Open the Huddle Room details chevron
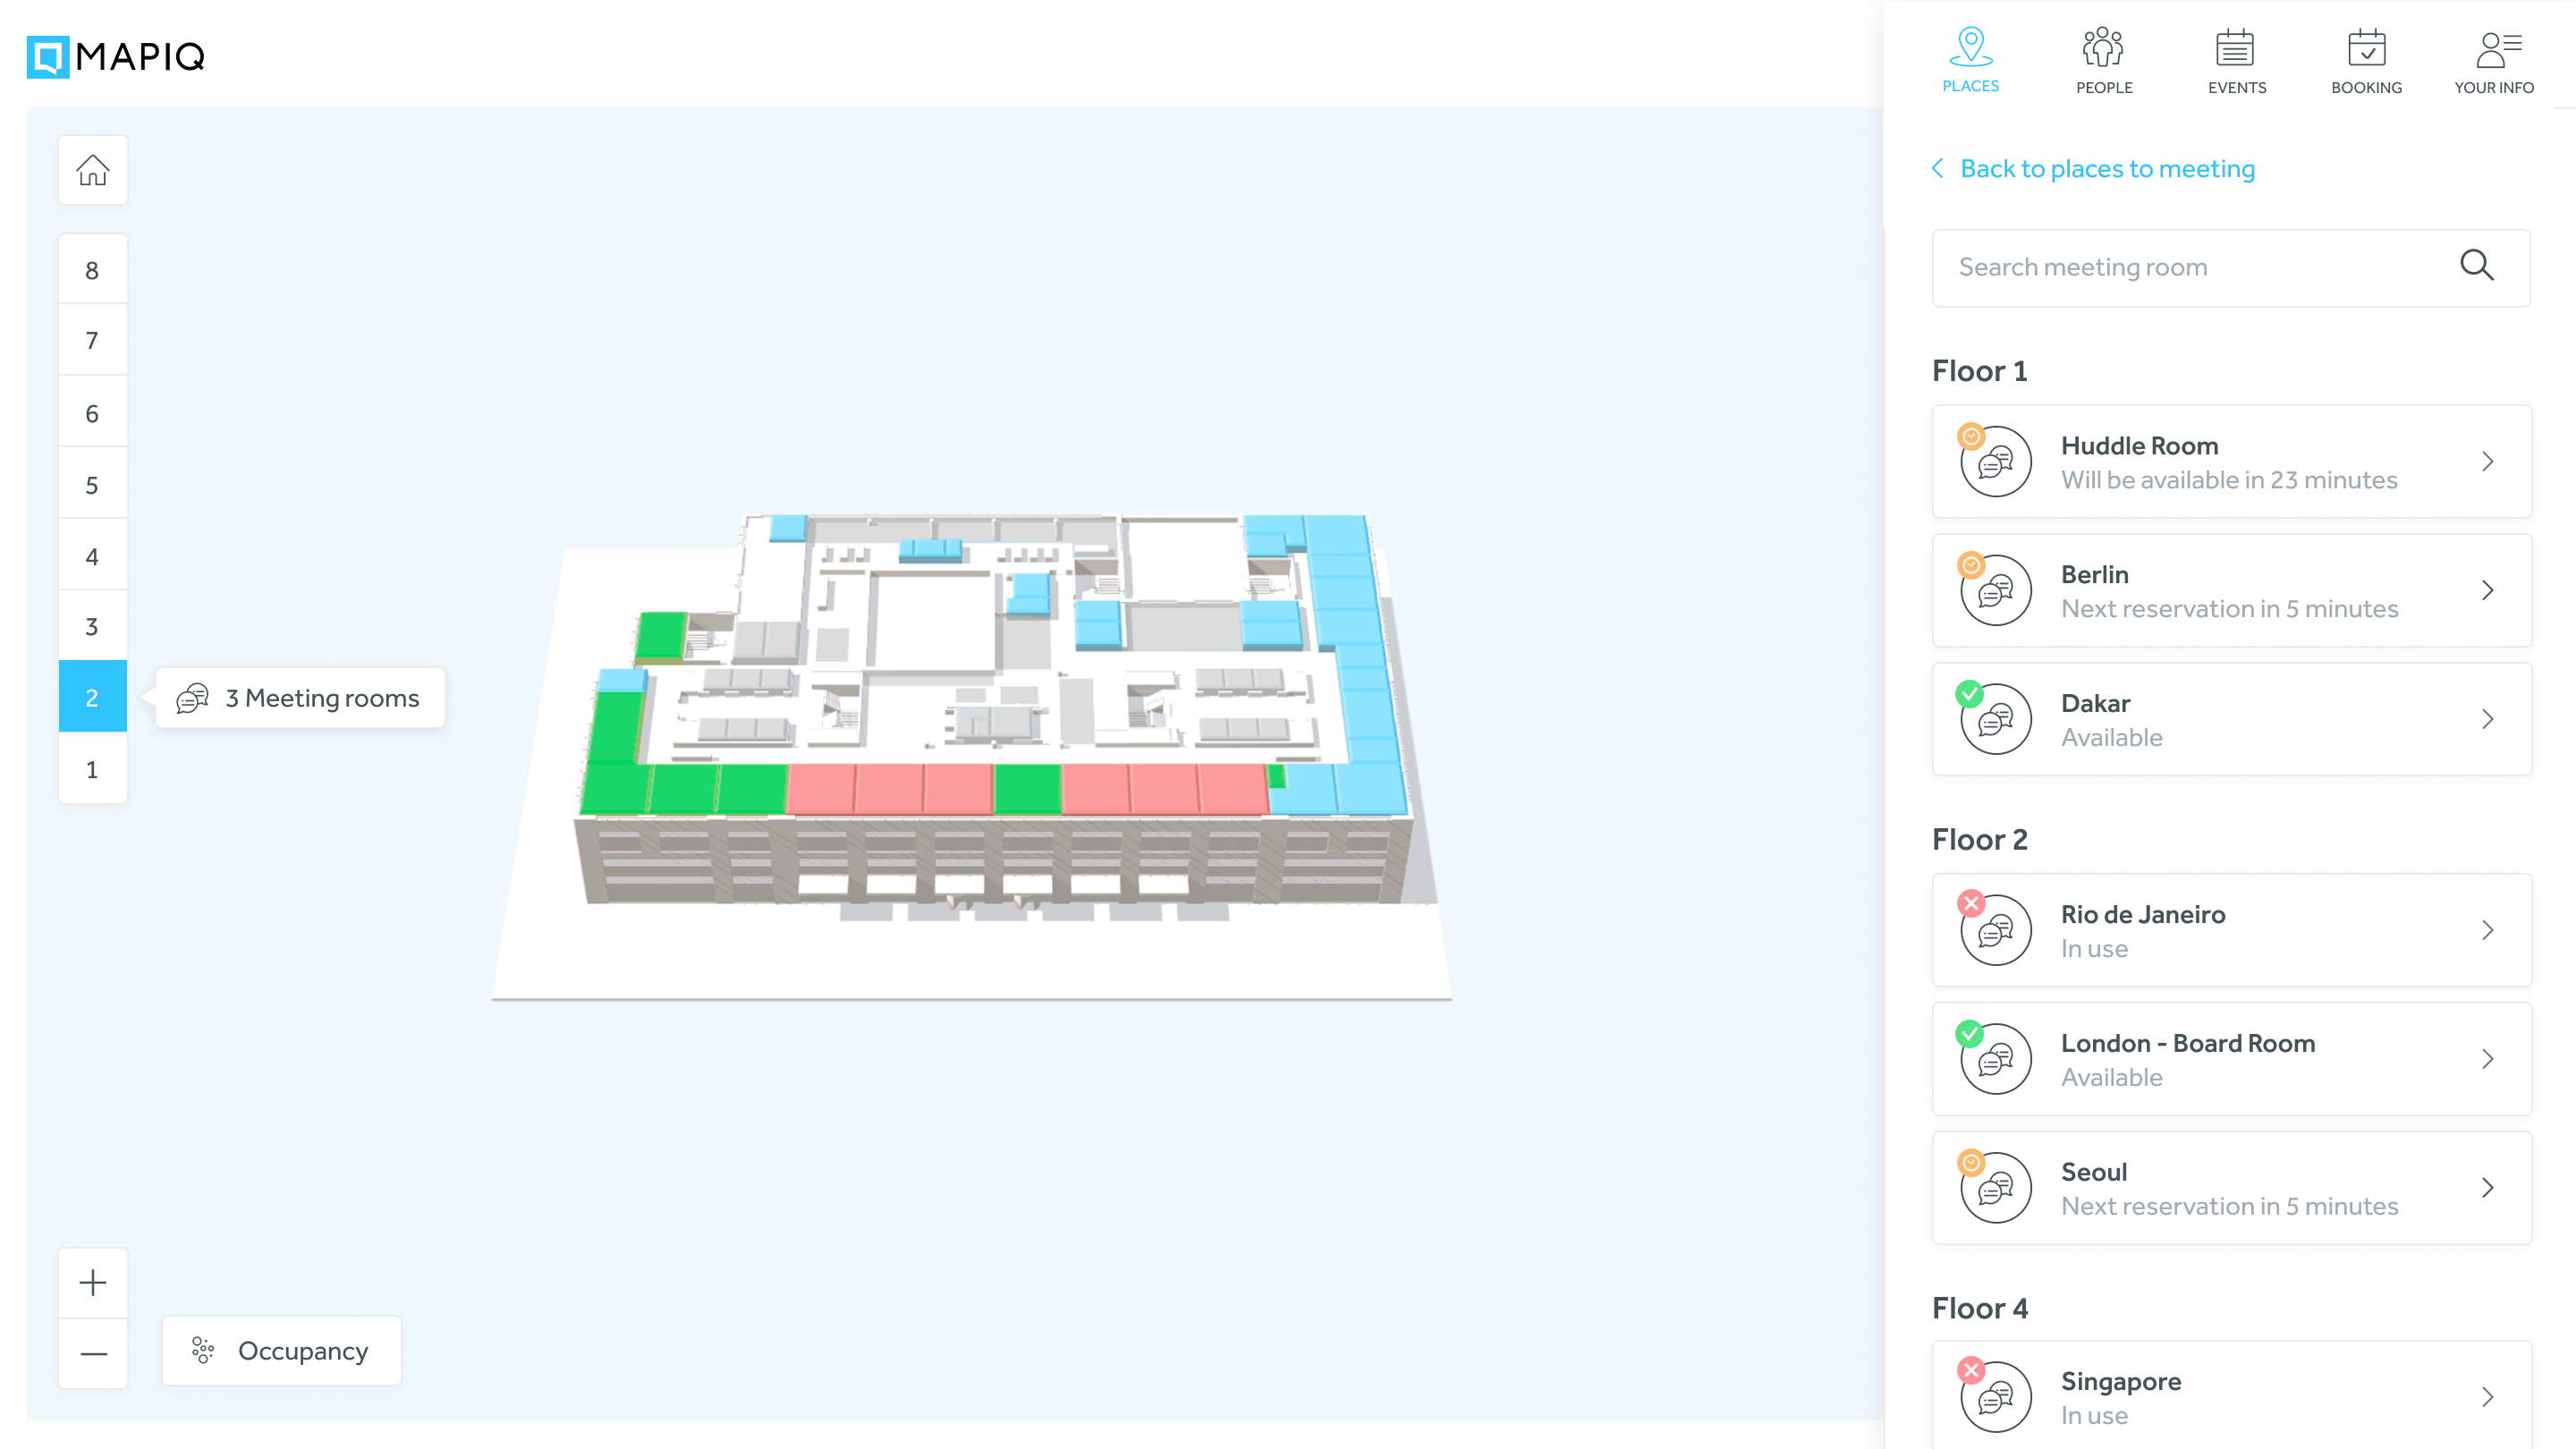The image size is (2576, 1449). coord(2487,462)
